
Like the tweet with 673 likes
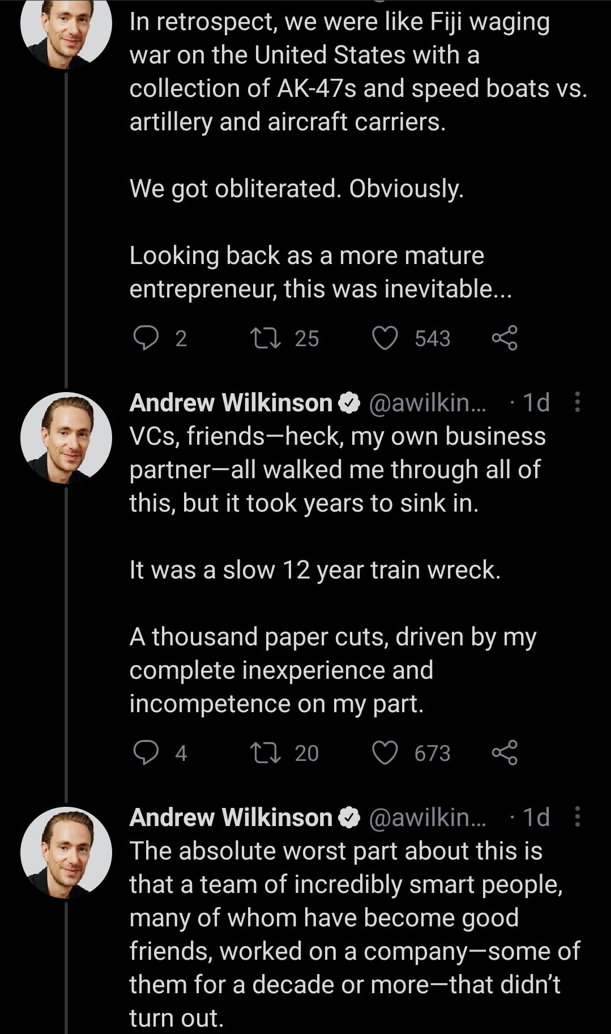coord(385,752)
